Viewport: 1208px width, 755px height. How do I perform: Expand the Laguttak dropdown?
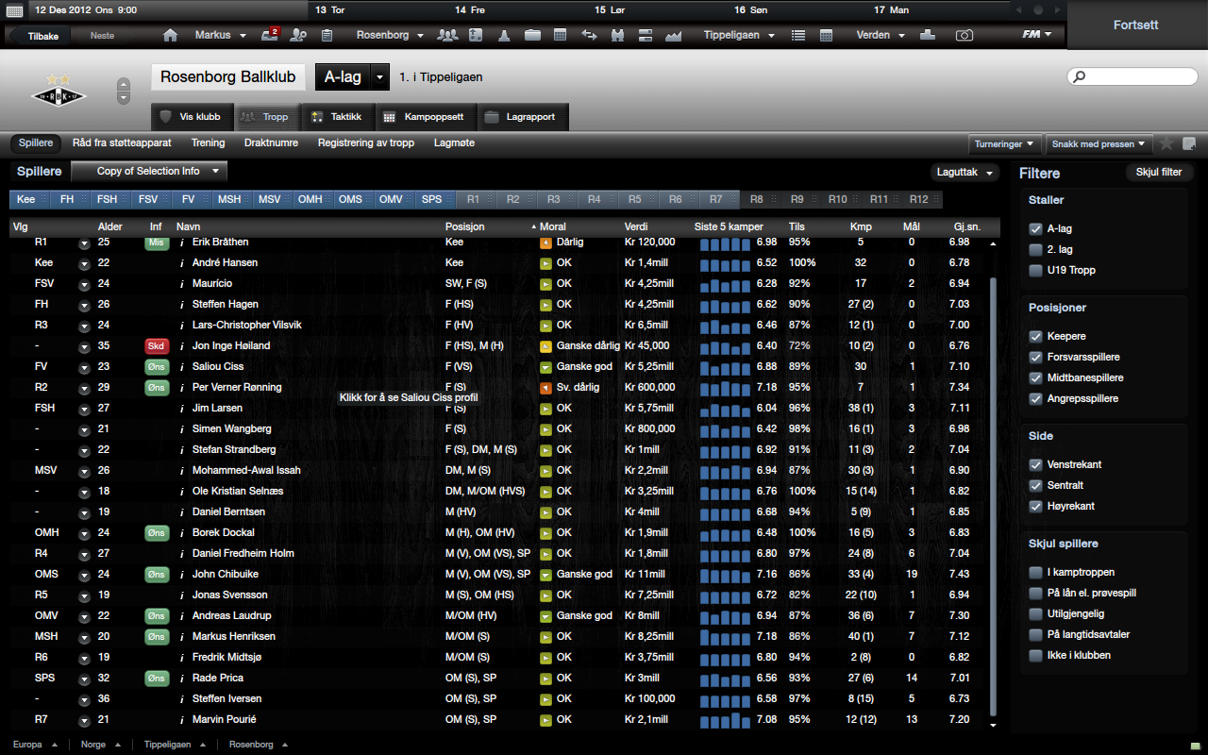[x=965, y=173]
